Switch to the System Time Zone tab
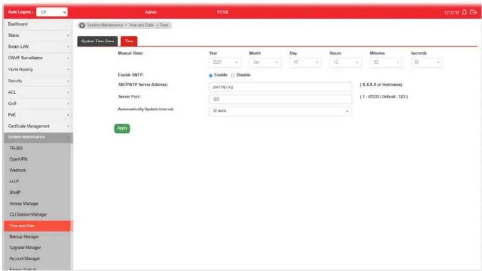The width and height of the screenshot is (482, 271). [97, 41]
